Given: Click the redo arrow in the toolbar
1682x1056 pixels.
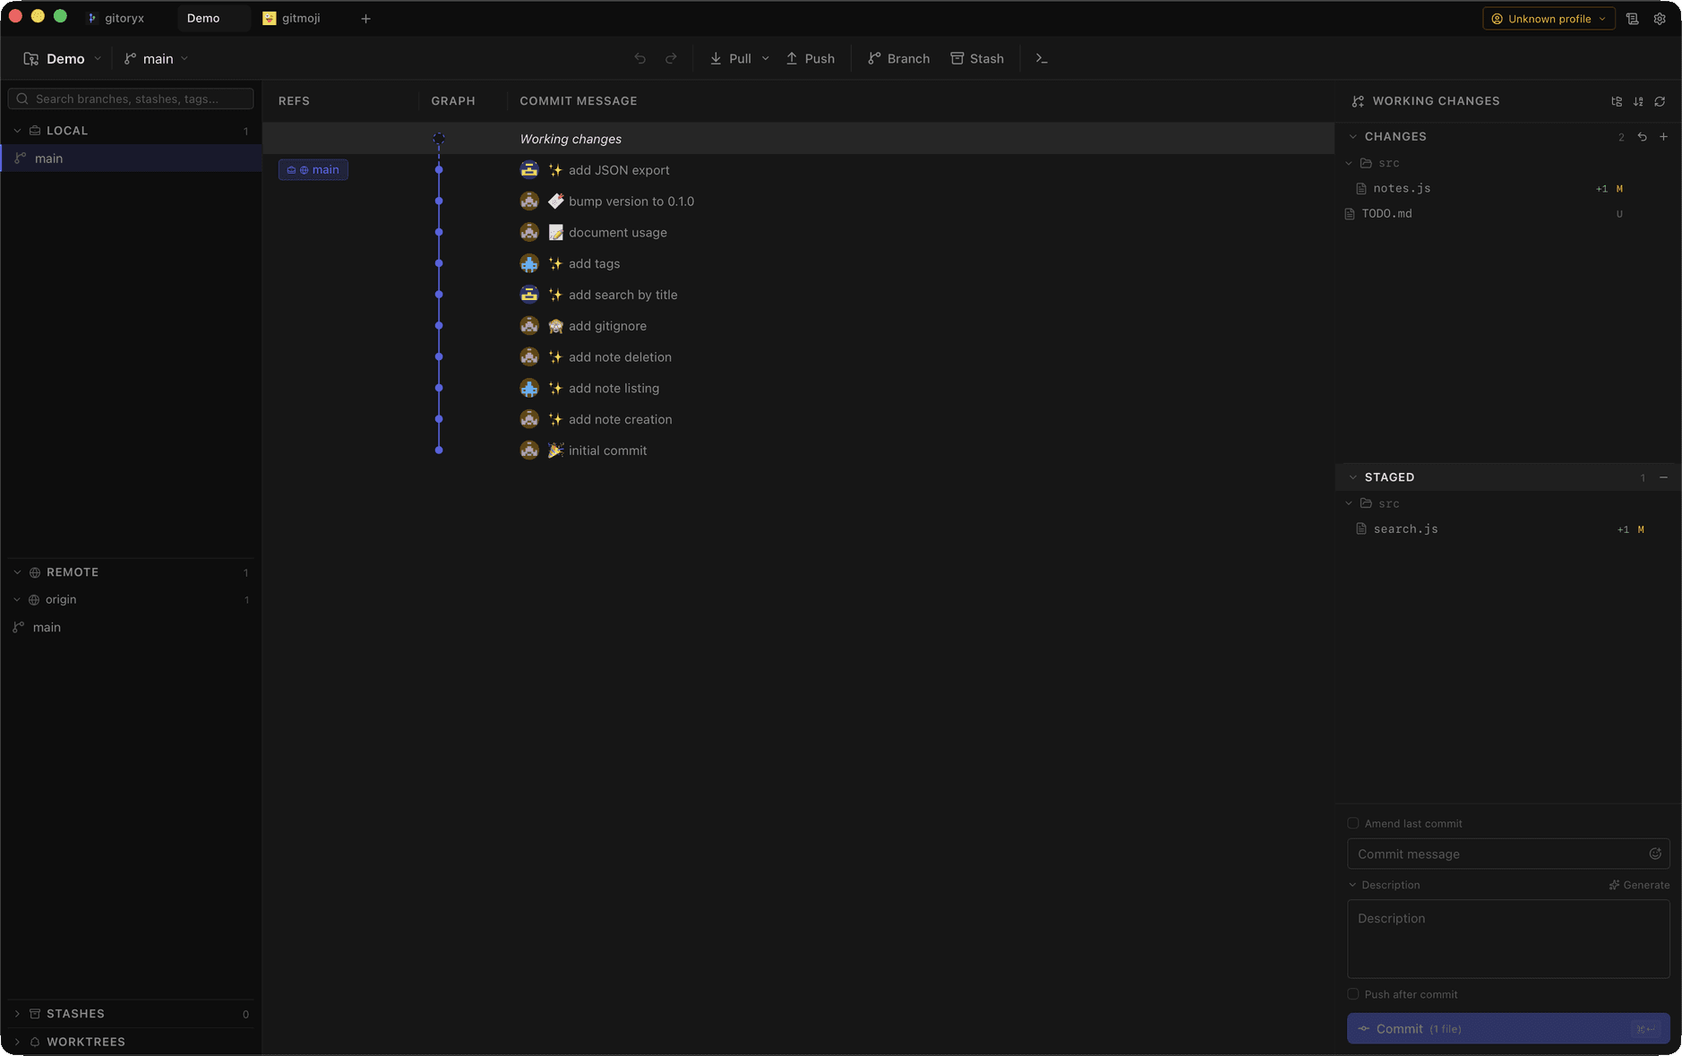Looking at the screenshot, I should (x=671, y=58).
